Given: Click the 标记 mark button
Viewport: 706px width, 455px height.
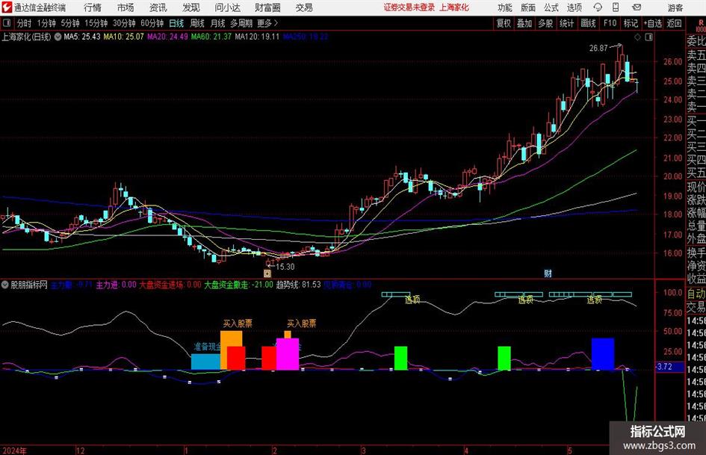Looking at the screenshot, I should tap(631, 23).
